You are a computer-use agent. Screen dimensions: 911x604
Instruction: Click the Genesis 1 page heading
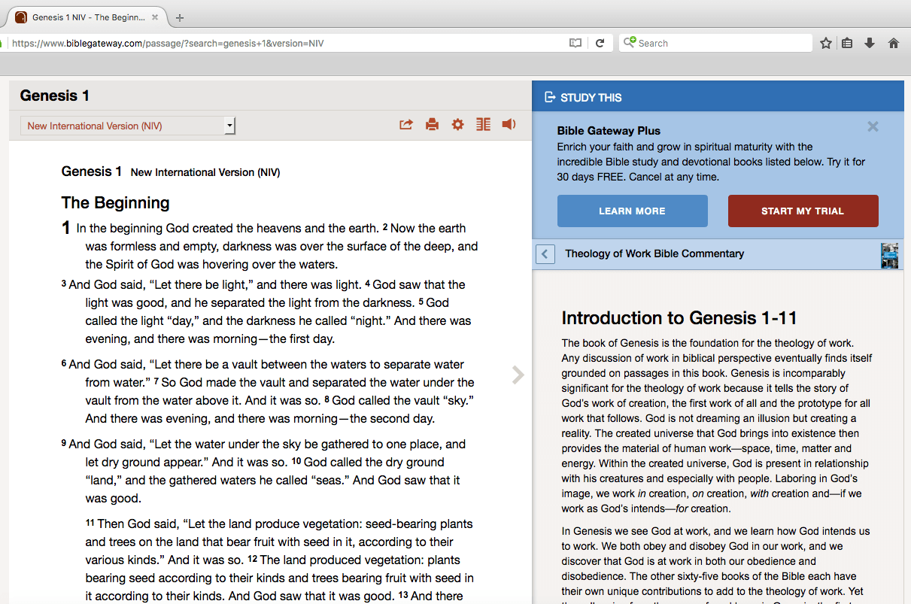55,96
